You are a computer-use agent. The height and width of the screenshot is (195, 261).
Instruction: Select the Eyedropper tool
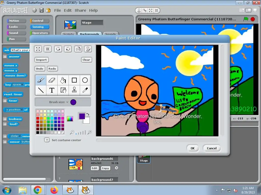coord(85,90)
